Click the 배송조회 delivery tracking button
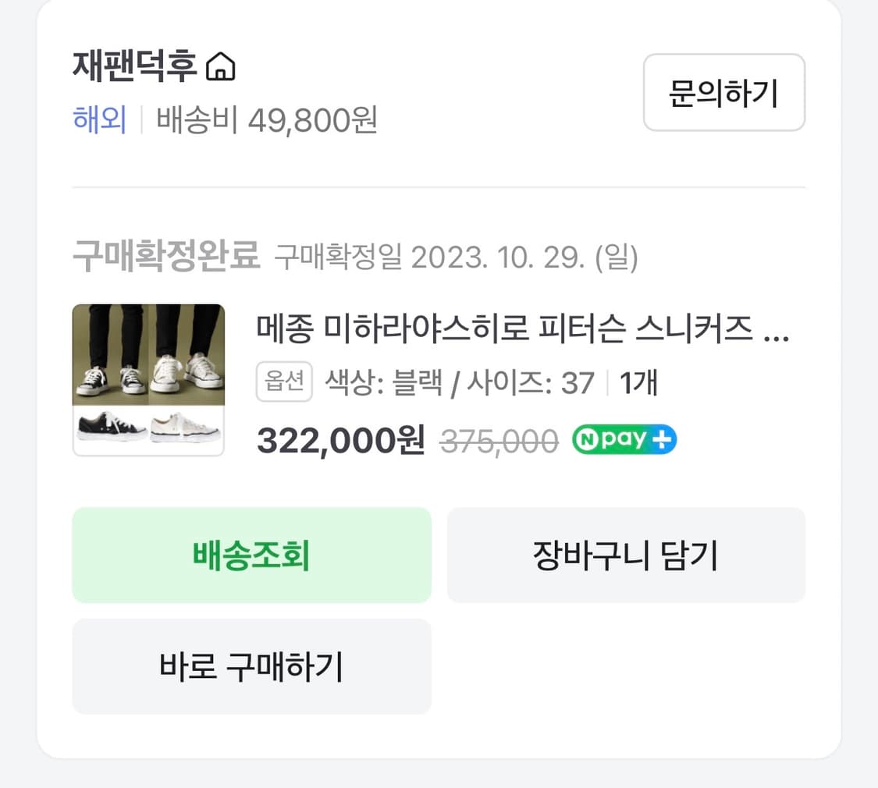878x788 pixels. [x=251, y=556]
